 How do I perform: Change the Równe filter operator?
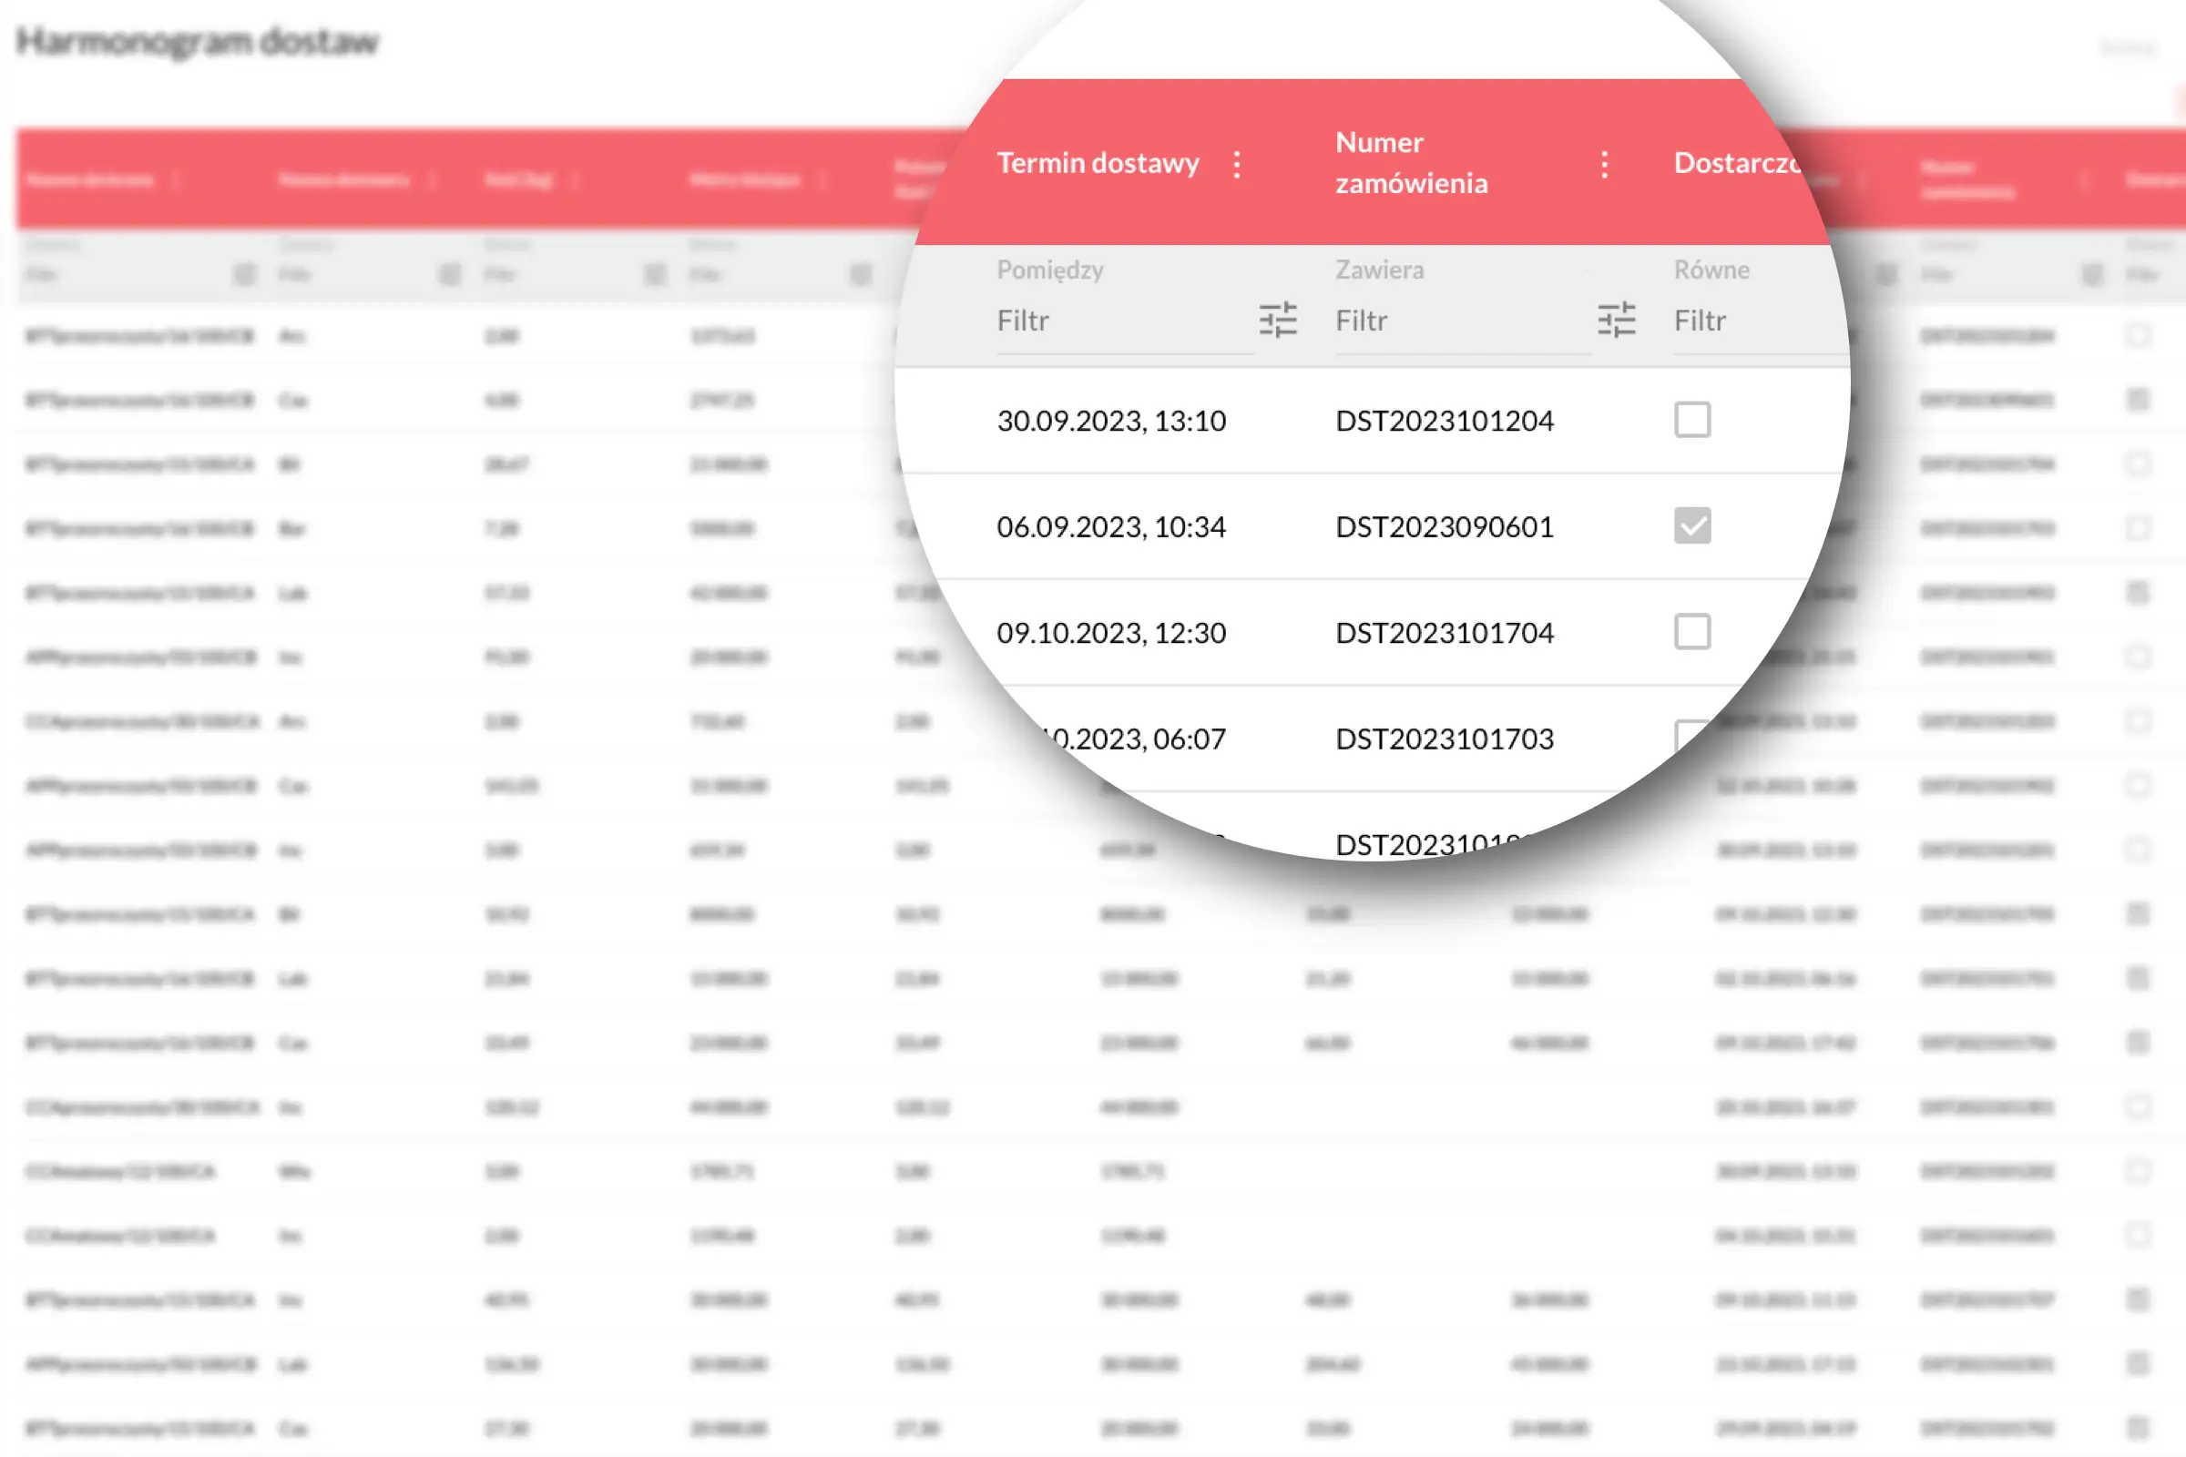tap(1711, 270)
